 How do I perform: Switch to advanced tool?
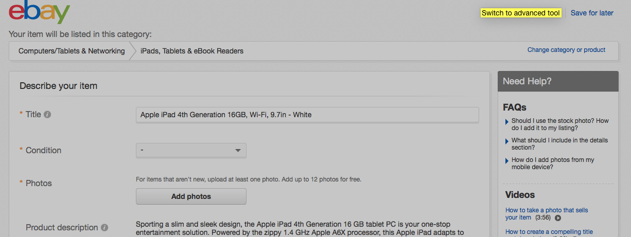520,13
